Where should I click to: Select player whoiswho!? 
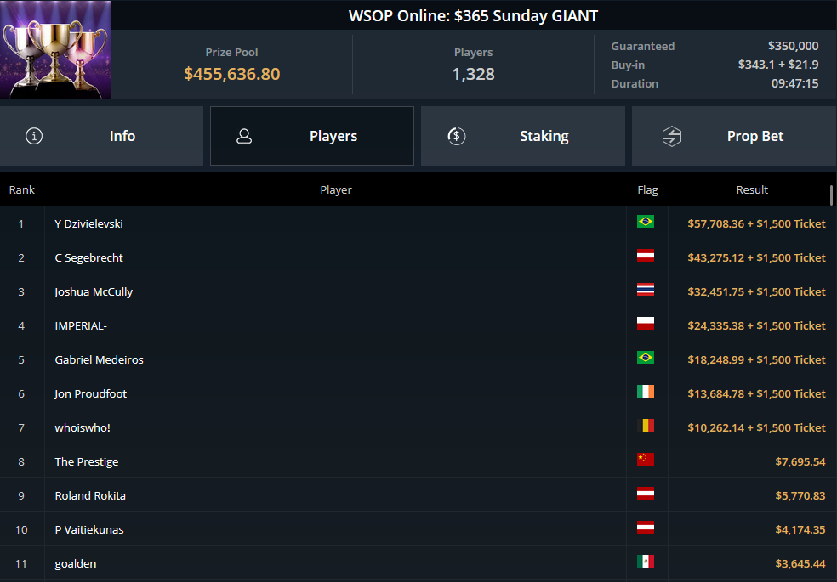tap(83, 427)
